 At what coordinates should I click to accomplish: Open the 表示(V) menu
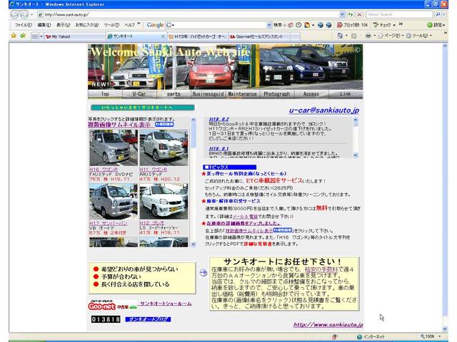click(63, 25)
